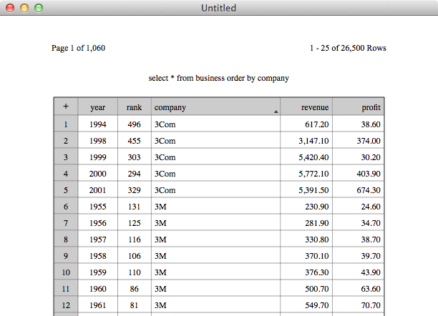Click the window title Untitled

[219, 8]
